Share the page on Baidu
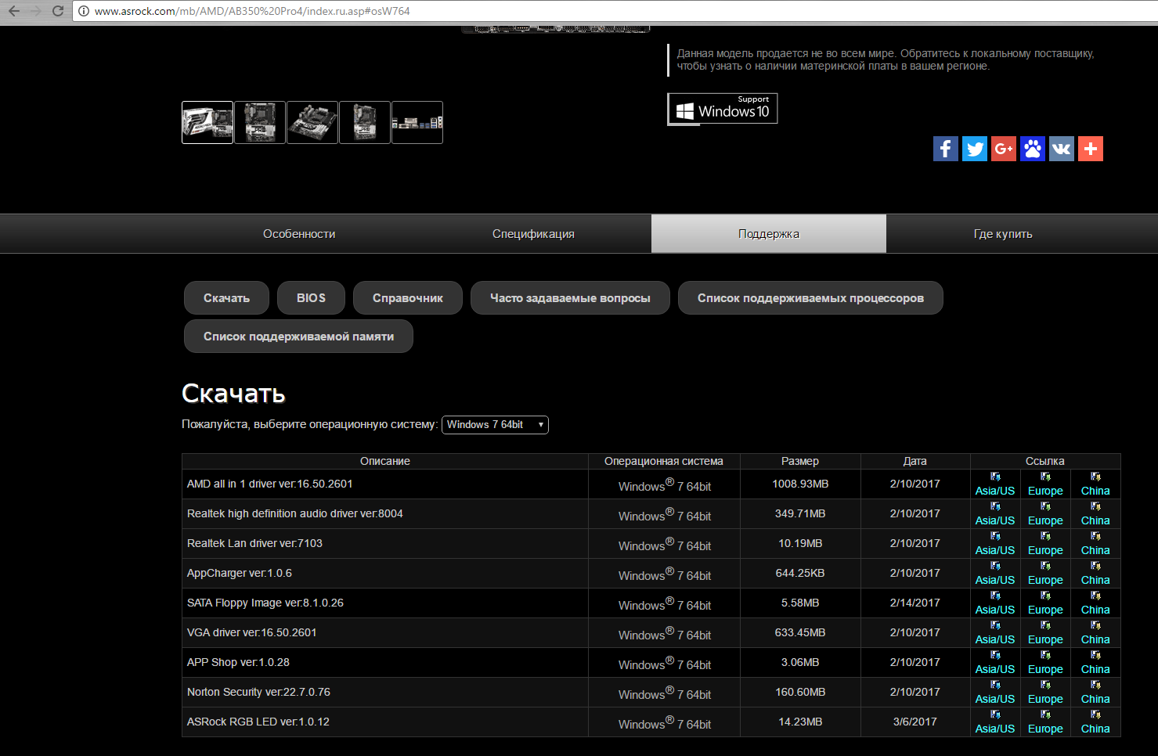 click(1033, 149)
